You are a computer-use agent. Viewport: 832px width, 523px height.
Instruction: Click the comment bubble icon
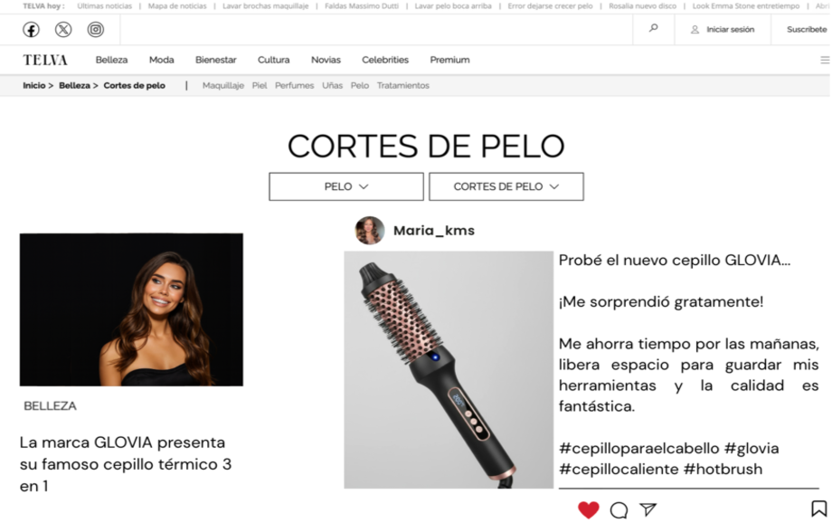(x=619, y=510)
